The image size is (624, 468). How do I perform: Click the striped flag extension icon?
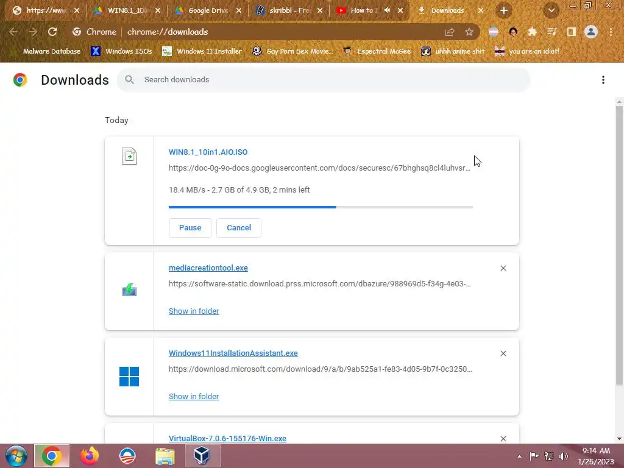(494, 32)
